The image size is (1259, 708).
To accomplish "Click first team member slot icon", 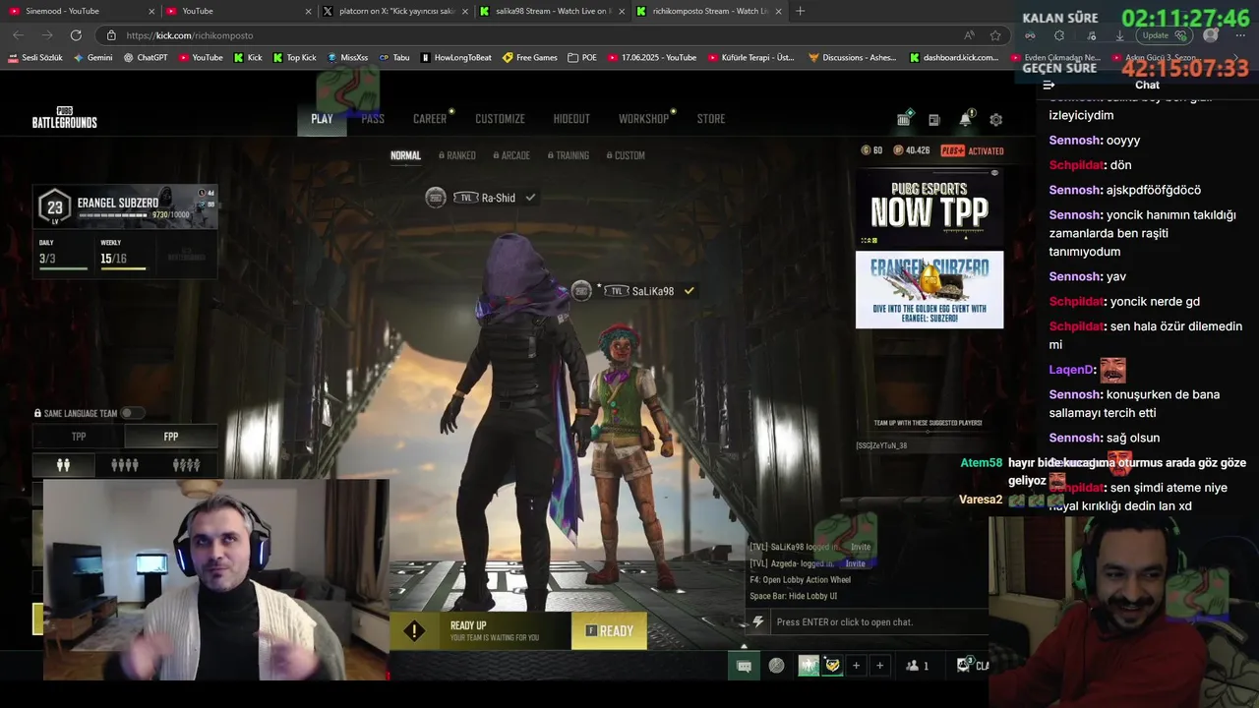I will click(809, 666).
